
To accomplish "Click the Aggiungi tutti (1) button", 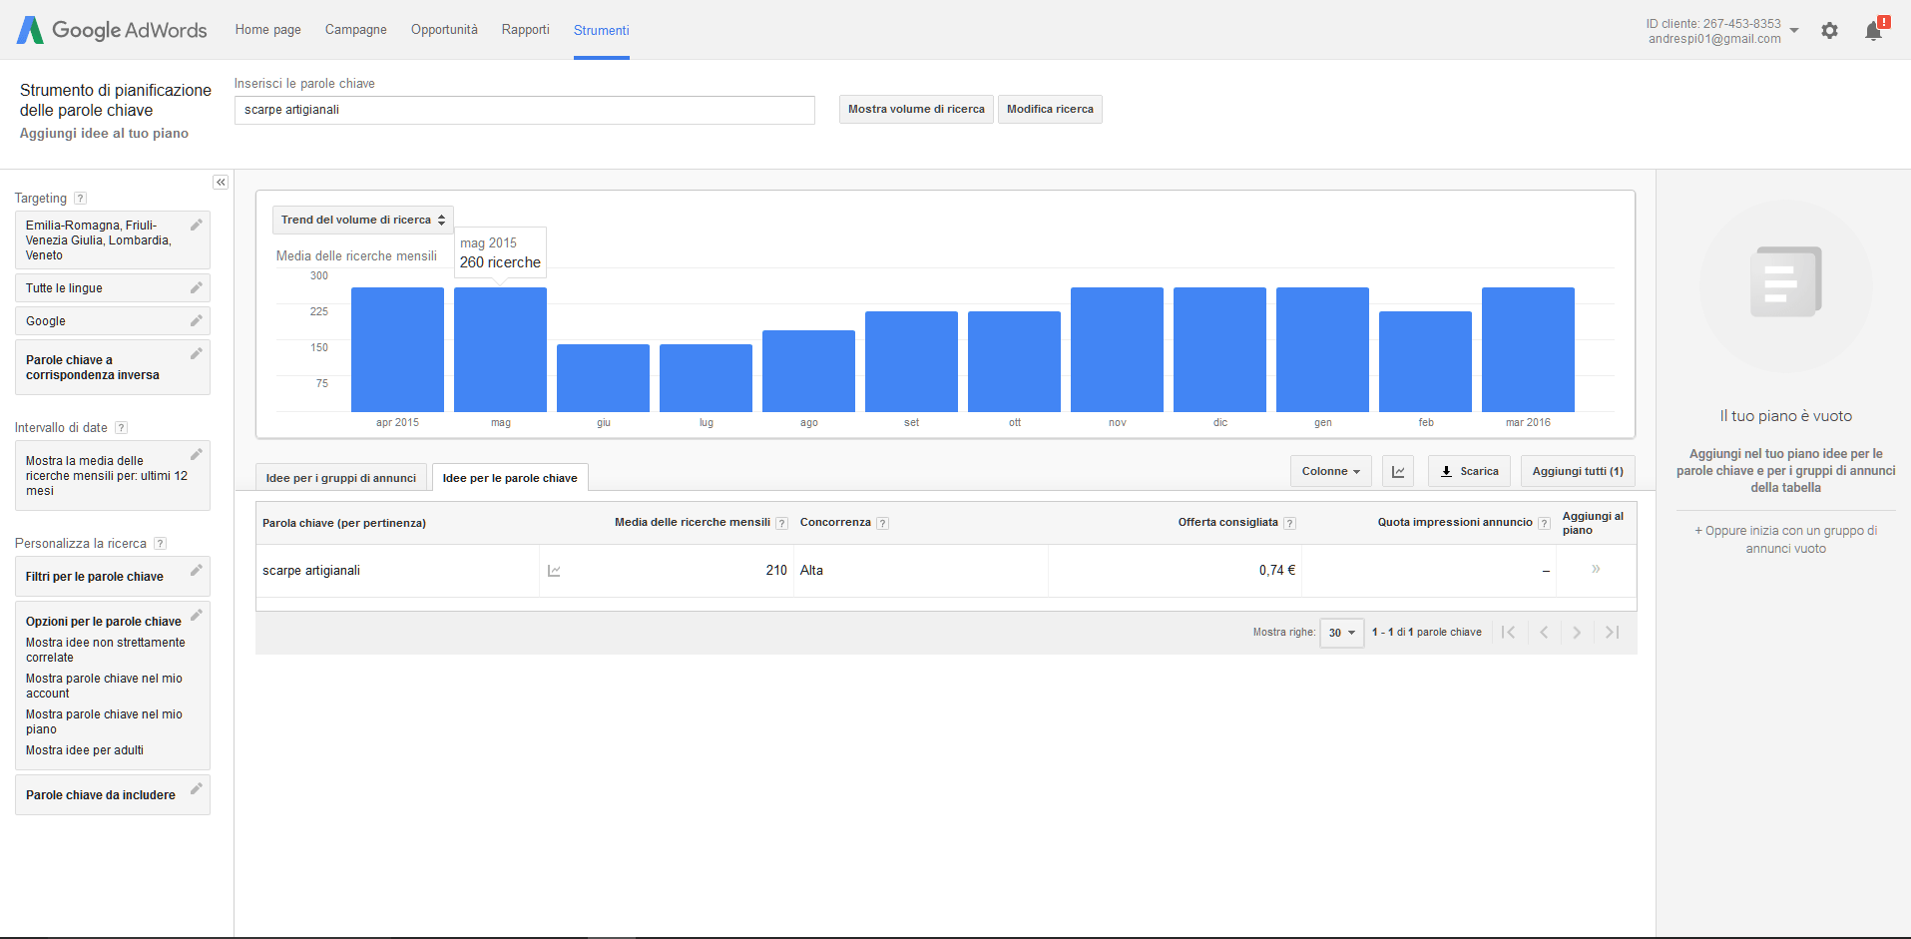I will [x=1578, y=471].
